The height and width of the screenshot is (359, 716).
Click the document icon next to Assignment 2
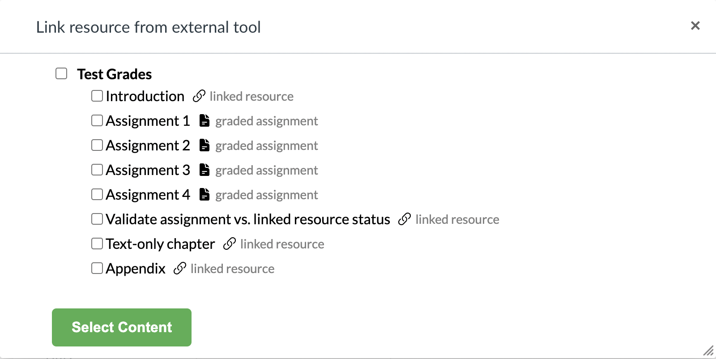[x=205, y=145]
